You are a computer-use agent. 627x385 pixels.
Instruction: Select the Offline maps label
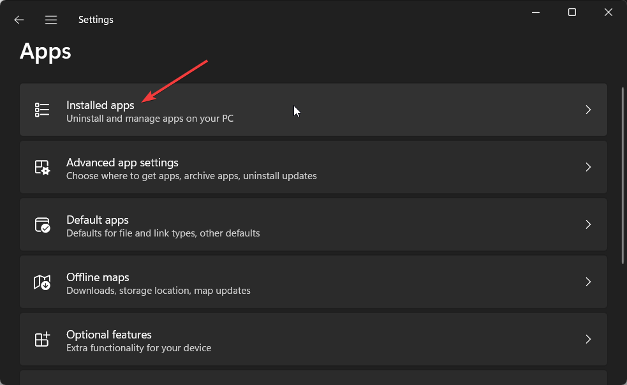(x=98, y=277)
